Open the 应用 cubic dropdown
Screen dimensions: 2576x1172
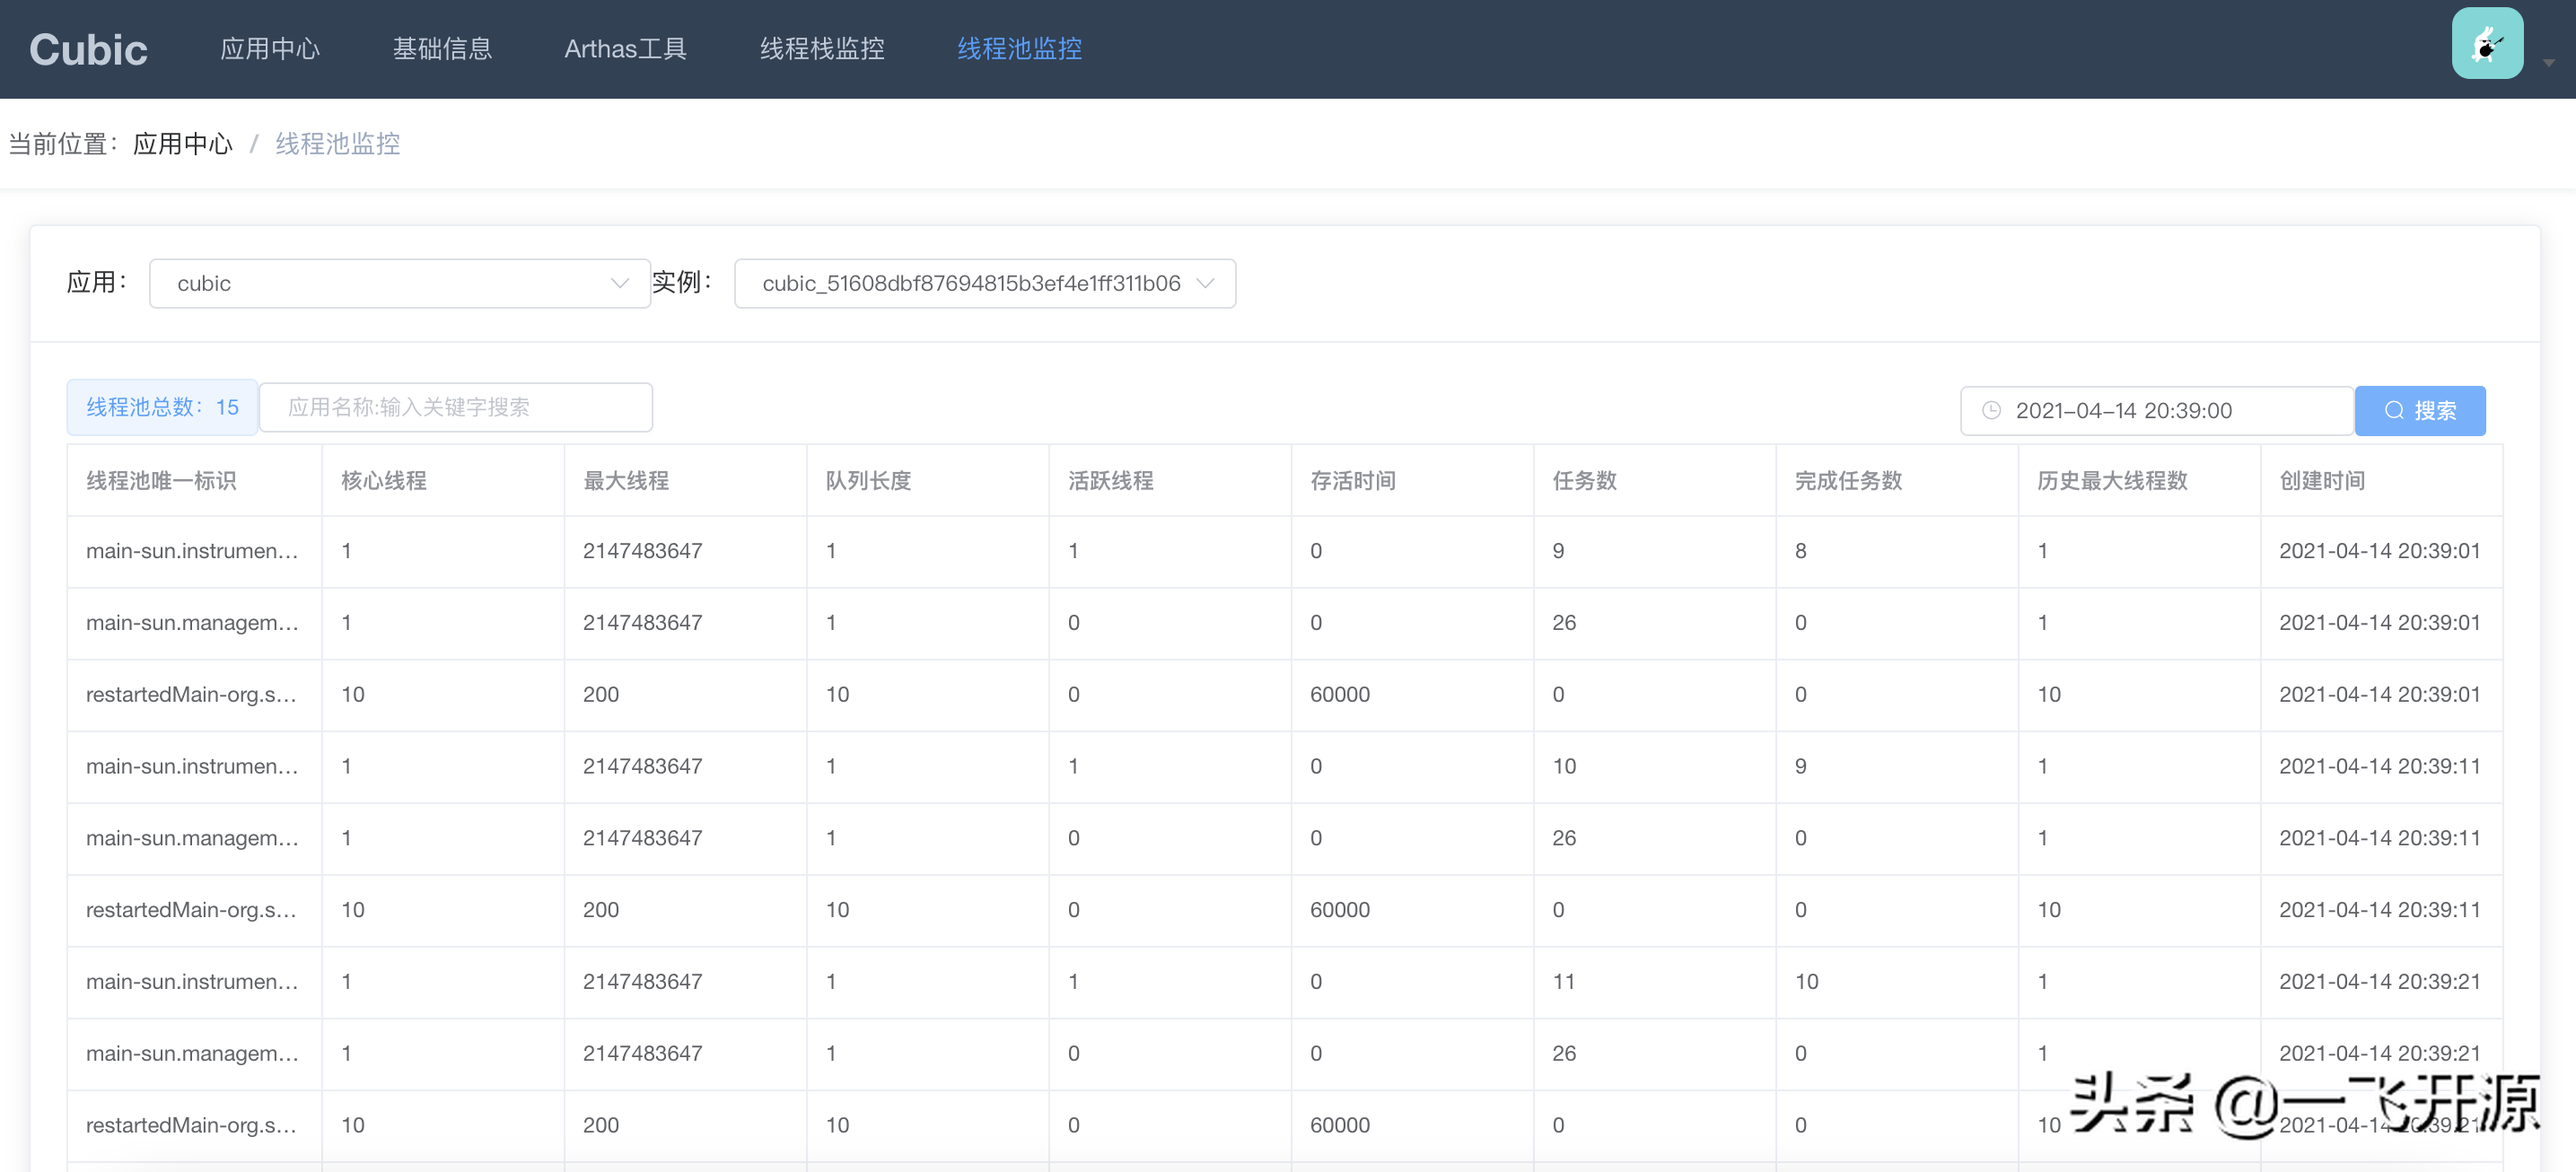[400, 283]
